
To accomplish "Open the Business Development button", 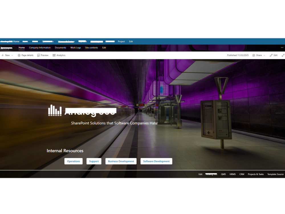I will tap(121, 161).
